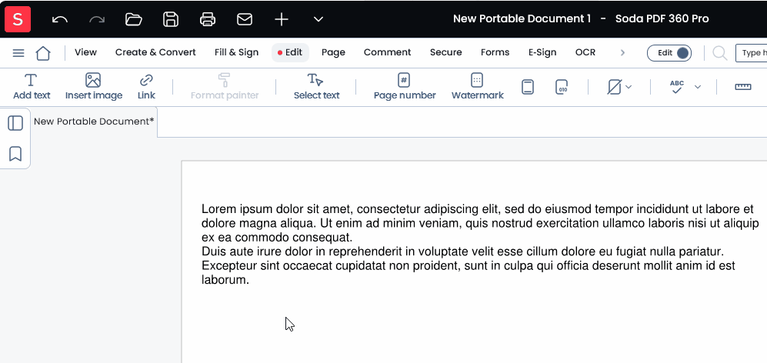Create new document with plus icon

point(282,19)
